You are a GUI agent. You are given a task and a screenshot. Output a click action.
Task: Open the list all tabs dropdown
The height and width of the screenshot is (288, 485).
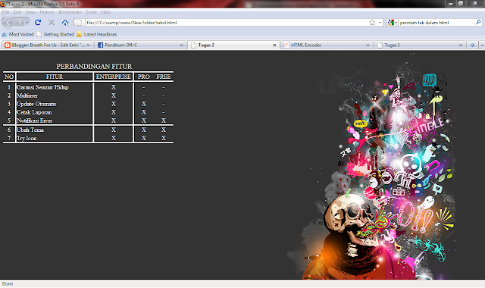click(482, 45)
